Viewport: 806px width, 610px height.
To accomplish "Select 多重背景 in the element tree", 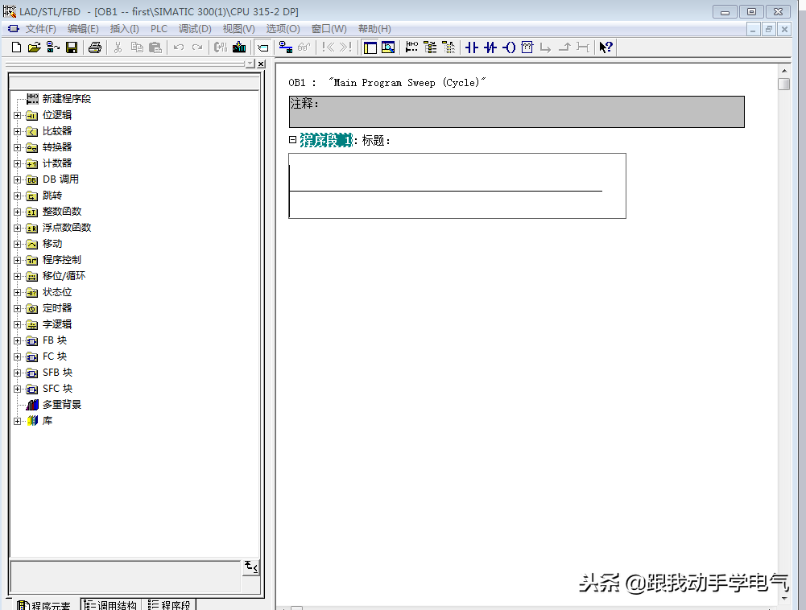I will (x=61, y=405).
